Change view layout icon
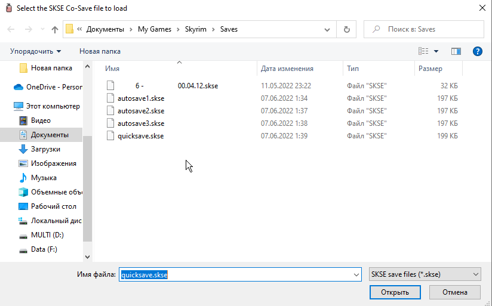The height and width of the screenshot is (306, 492). pyautogui.click(x=423, y=51)
